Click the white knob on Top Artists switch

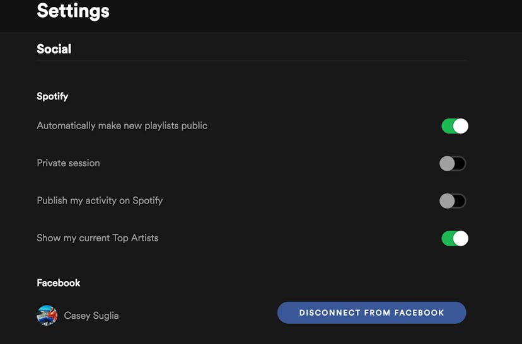click(x=461, y=238)
